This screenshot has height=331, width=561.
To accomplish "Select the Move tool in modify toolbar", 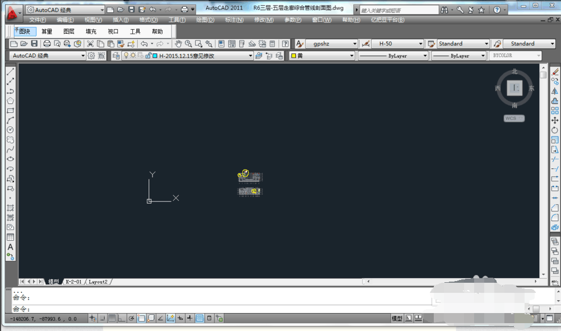I will [555, 120].
